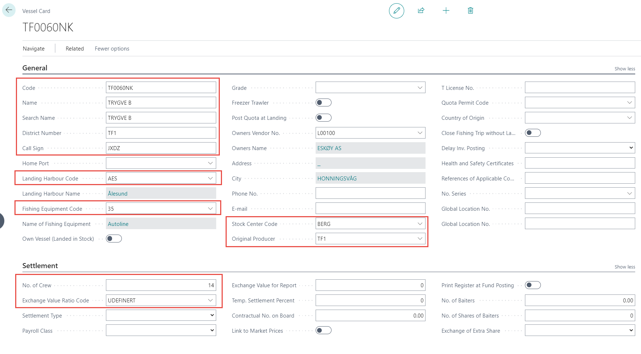Expand the Landing Harbour Code dropdown
The height and width of the screenshot is (354, 641).
[x=210, y=179]
